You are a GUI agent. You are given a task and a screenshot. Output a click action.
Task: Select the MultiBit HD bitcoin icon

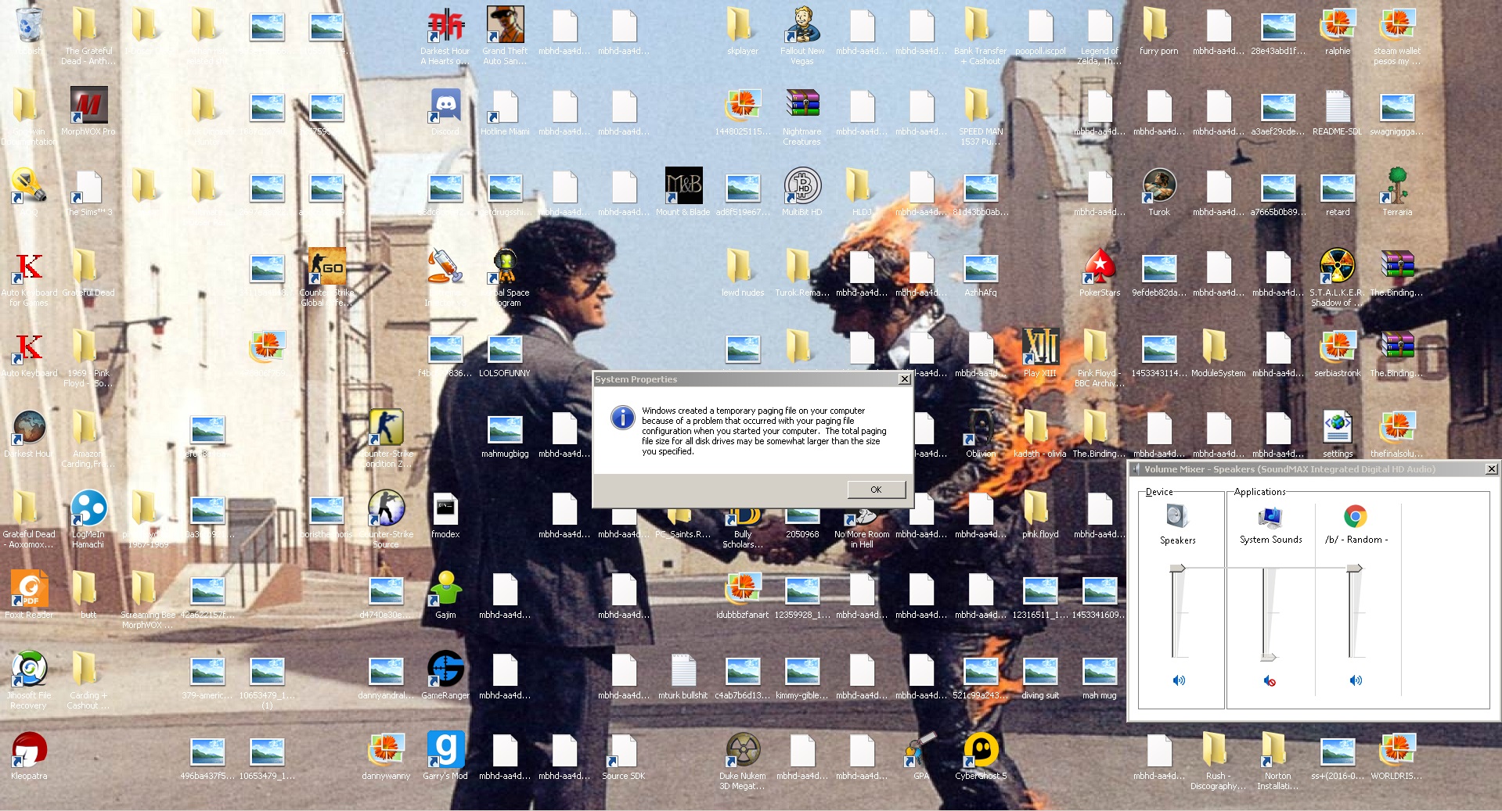pos(802,186)
